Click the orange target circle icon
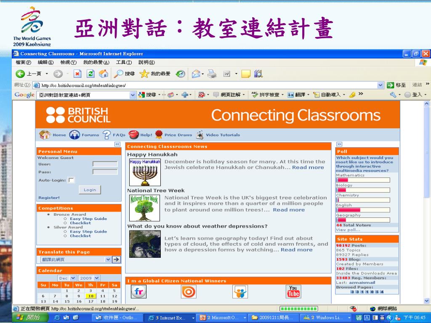The height and width of the screenshot is (323, 431). pyautogui.click(x=189, y=291)
